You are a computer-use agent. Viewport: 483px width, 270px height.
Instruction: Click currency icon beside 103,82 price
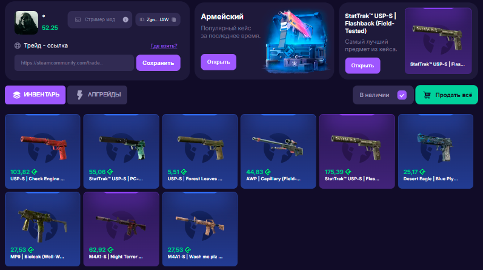click(x=35, y=172)
